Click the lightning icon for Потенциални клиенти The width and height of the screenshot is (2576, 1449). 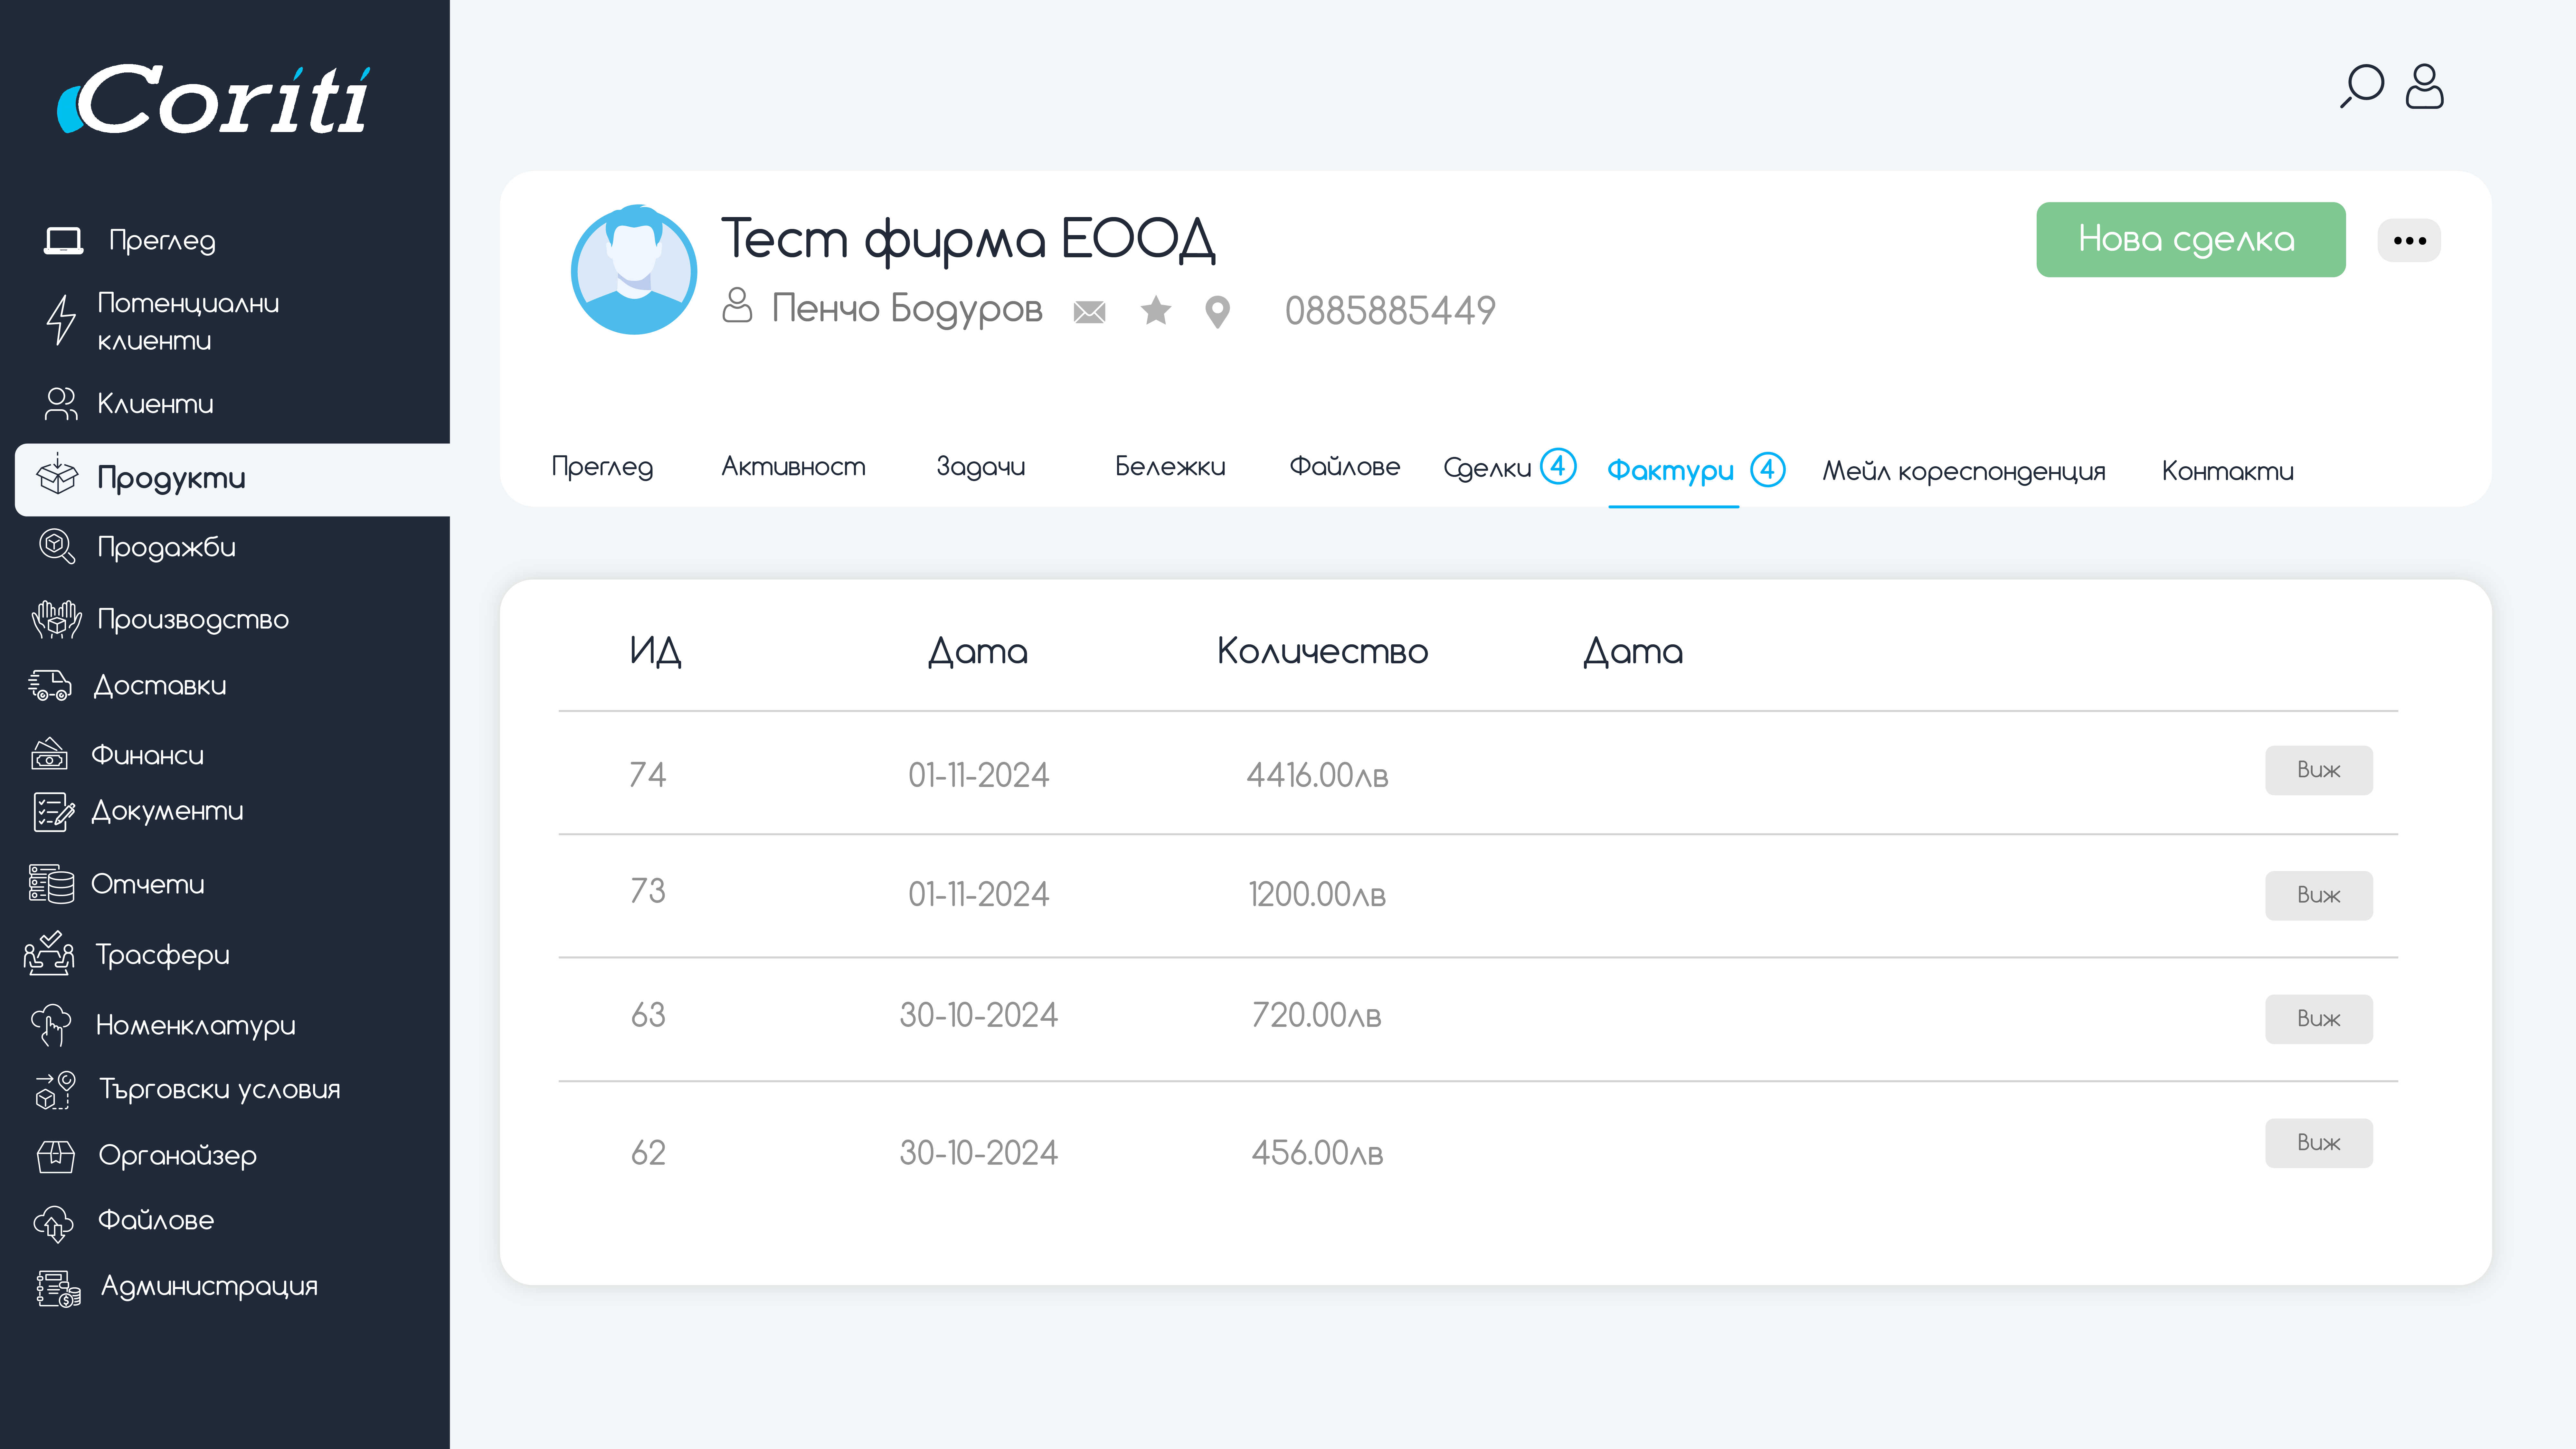click(x=61, y=320)
